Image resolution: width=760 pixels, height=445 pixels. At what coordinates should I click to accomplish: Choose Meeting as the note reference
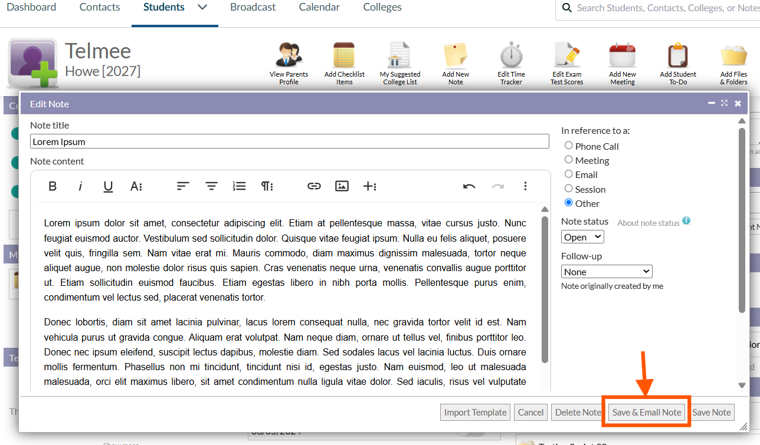click(569, 160)
